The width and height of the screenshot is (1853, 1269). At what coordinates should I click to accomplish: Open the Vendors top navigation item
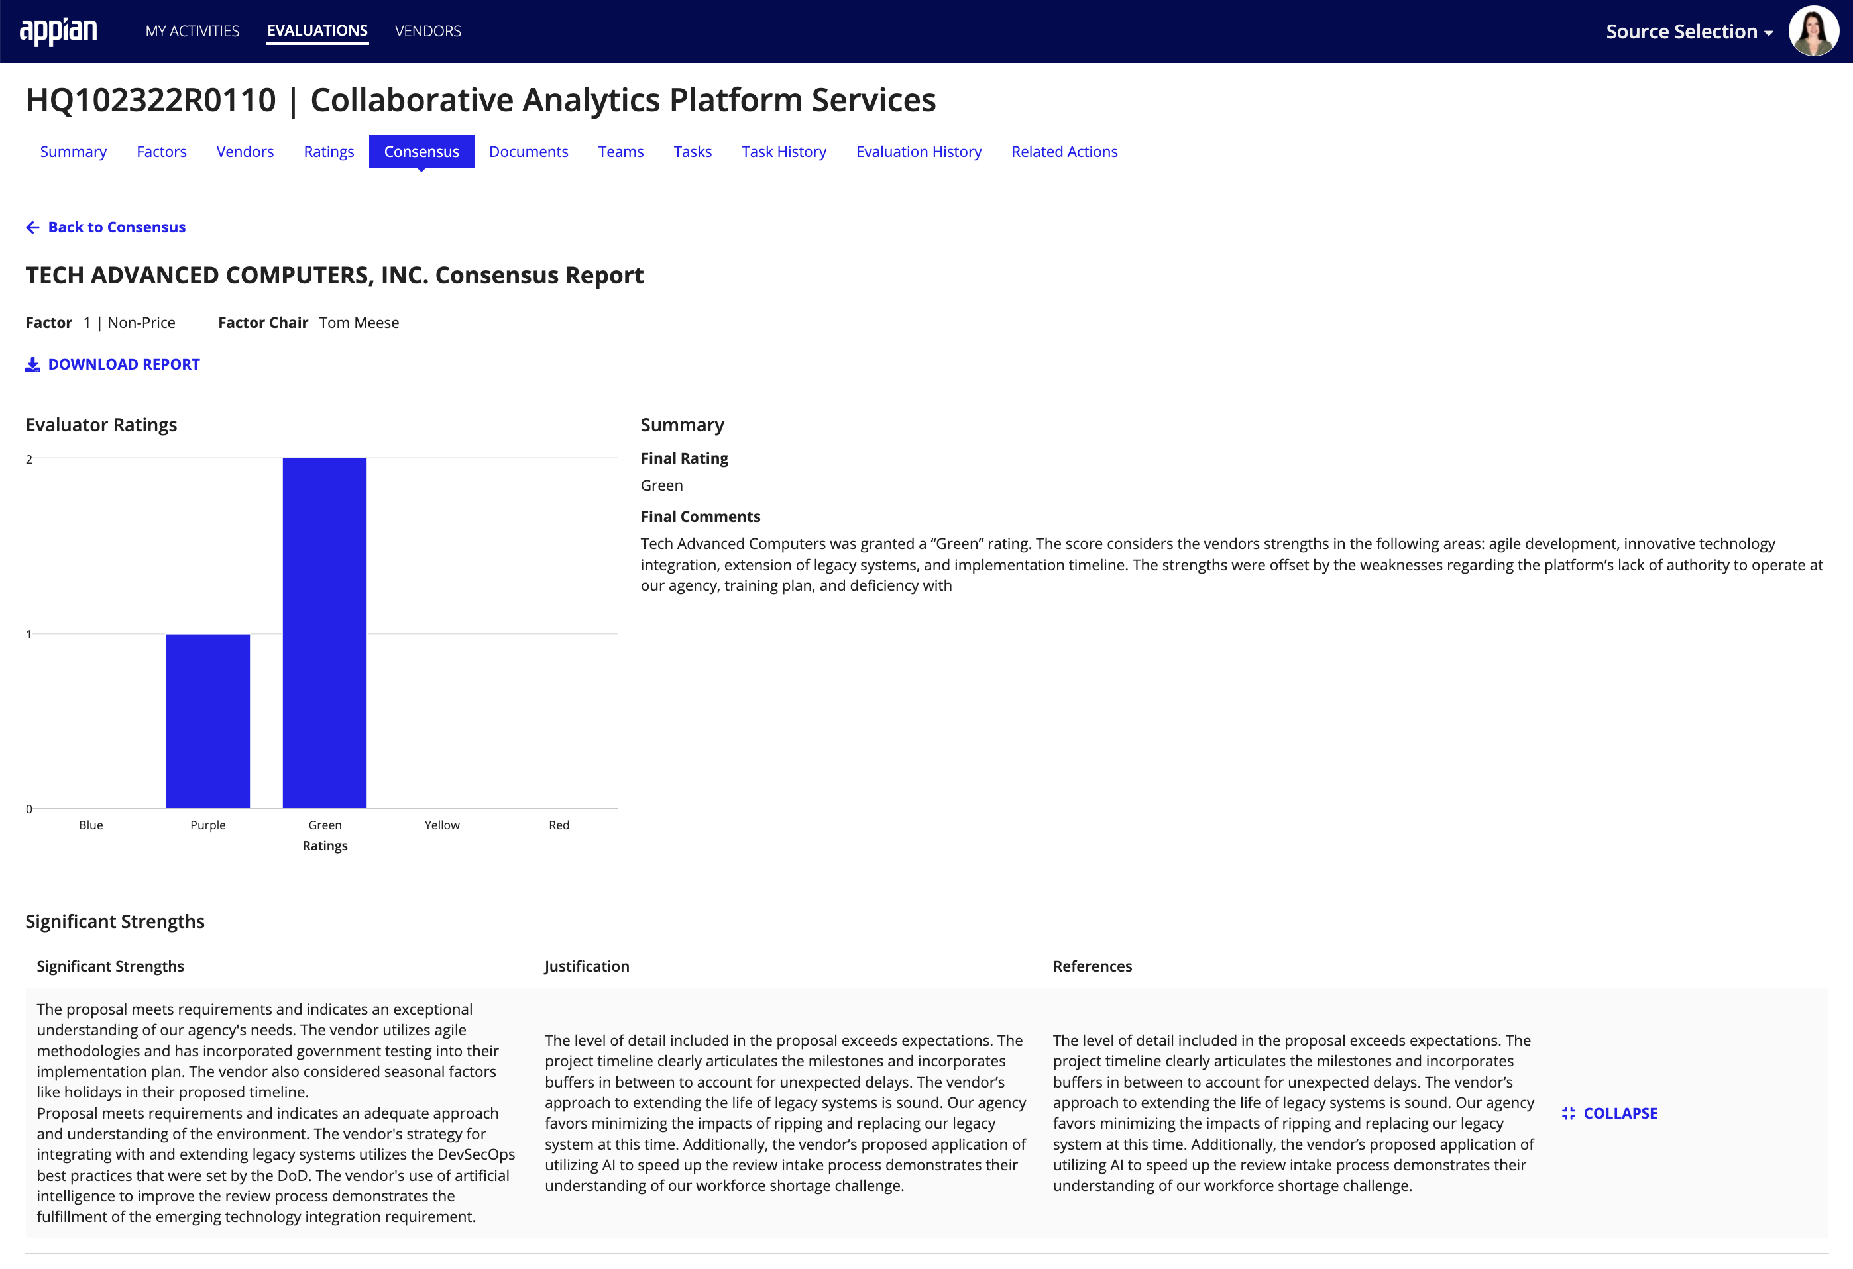(428, 31)
